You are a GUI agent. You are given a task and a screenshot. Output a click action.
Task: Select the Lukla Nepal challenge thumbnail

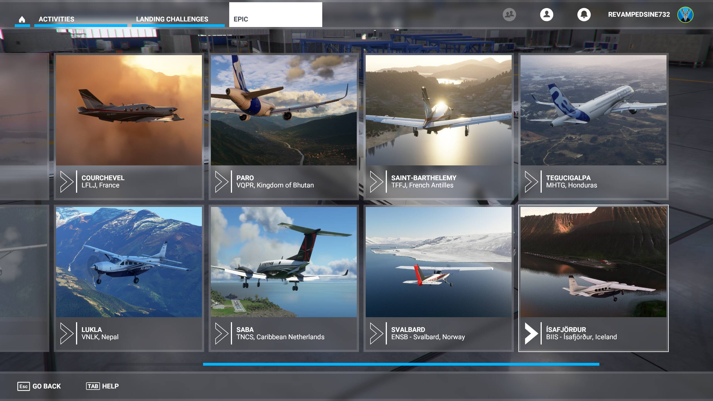[x=129, y=262]
